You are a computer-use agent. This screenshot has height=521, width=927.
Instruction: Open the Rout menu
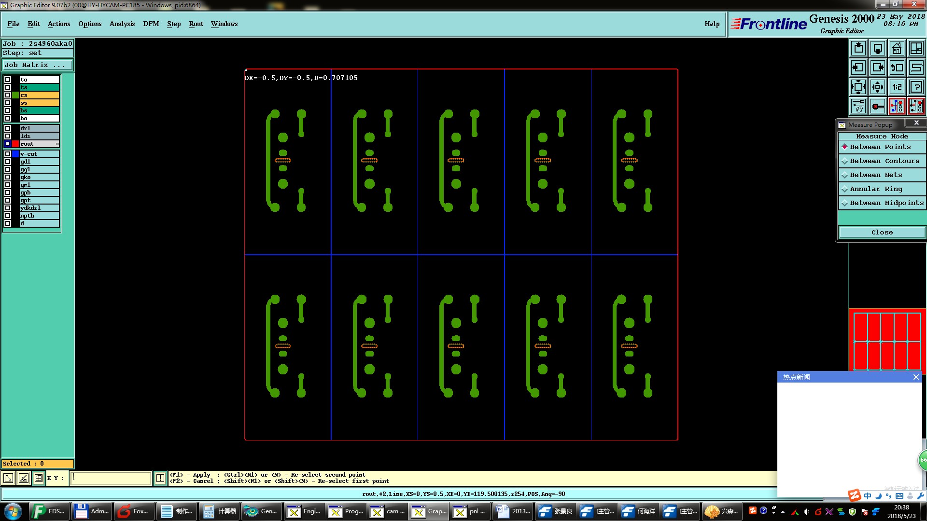pyautogui.click(x=196, y=24)
